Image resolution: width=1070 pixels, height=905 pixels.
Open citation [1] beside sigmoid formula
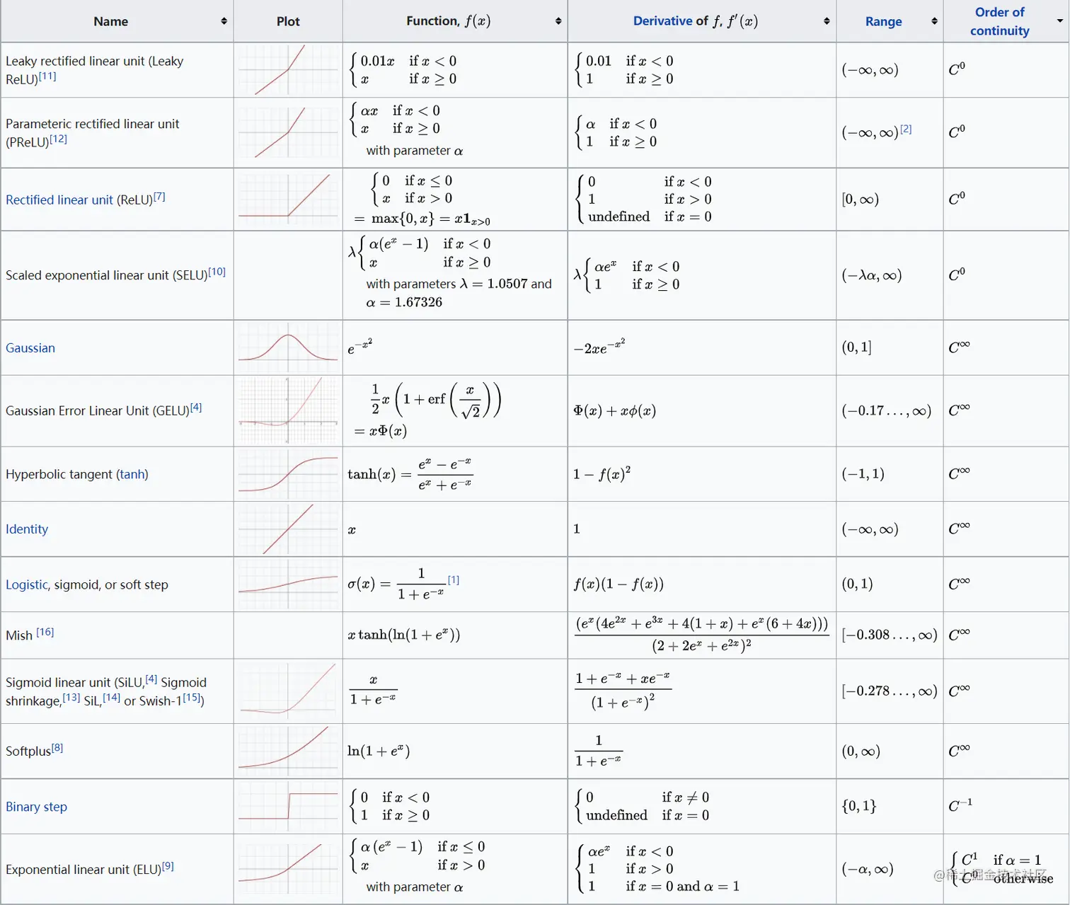454,580
